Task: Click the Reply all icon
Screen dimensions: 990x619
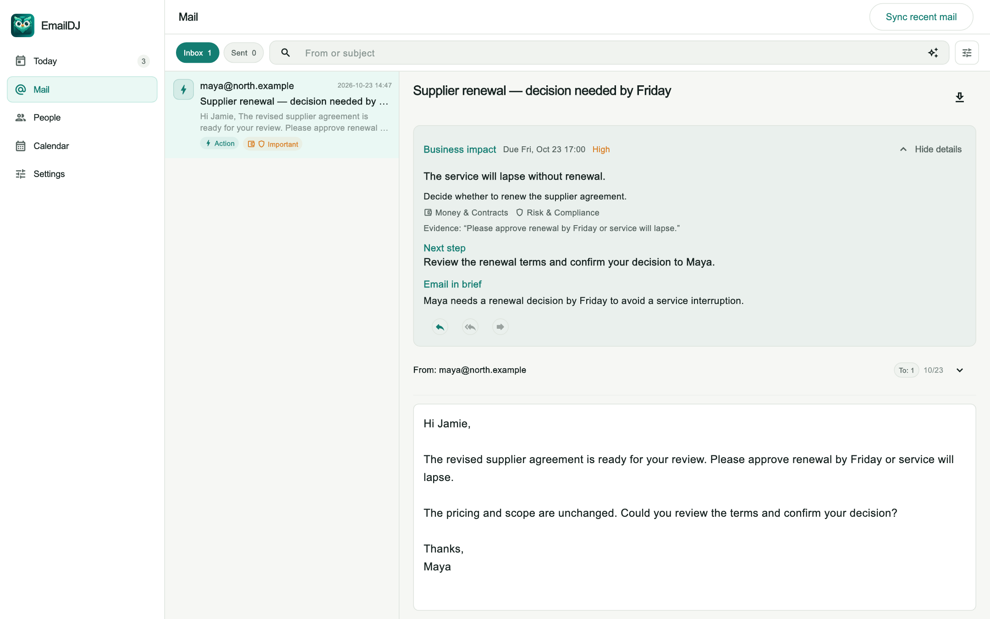Action: 470,327
